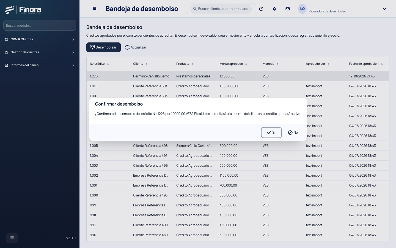Sort by Aprobado por column
The image size is (396, 248).
[328, 64]
